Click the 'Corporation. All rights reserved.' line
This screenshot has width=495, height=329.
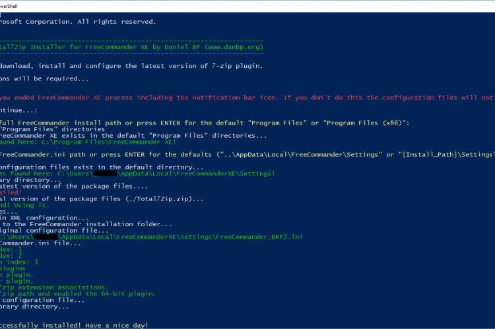78,22
